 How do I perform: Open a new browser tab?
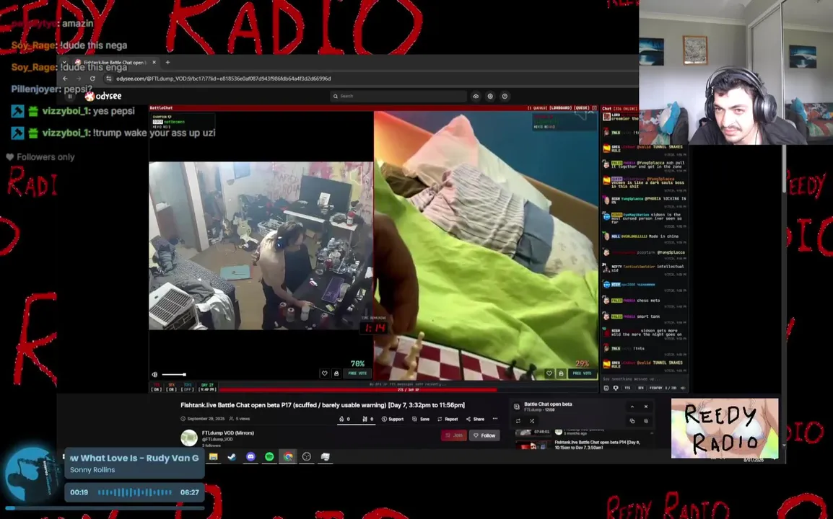168,62
